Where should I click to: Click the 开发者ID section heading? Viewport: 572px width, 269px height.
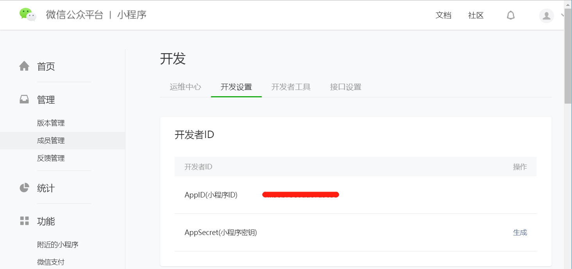click(x=195, y=135)
